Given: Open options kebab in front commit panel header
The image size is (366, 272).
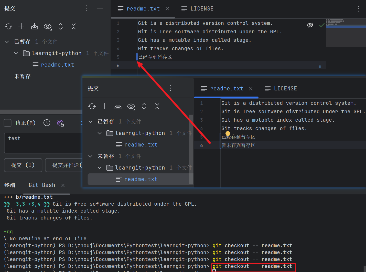Looking at the screenshot, I should pos(170,88).
